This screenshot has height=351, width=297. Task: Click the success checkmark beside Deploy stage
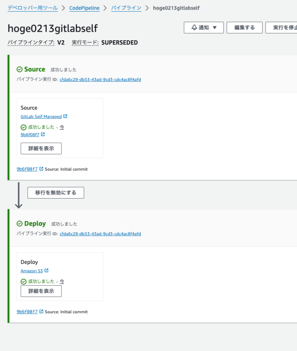click(19, 224)
